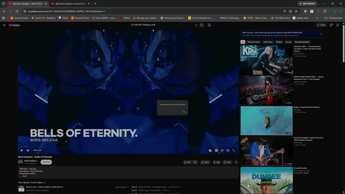
Task: Open the Ask button below the video
Action: click(x=216, y=162)
